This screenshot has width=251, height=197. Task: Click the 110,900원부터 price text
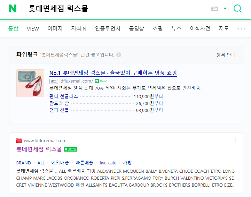pyautogui.click(x=148, y=96)
